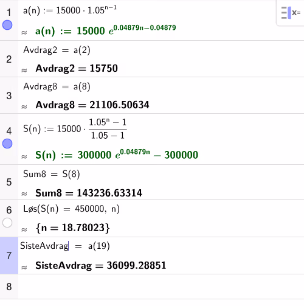Select output Avdrag8 = 21106.50634
The image size is (304, 306).
(x=92, y=105)
